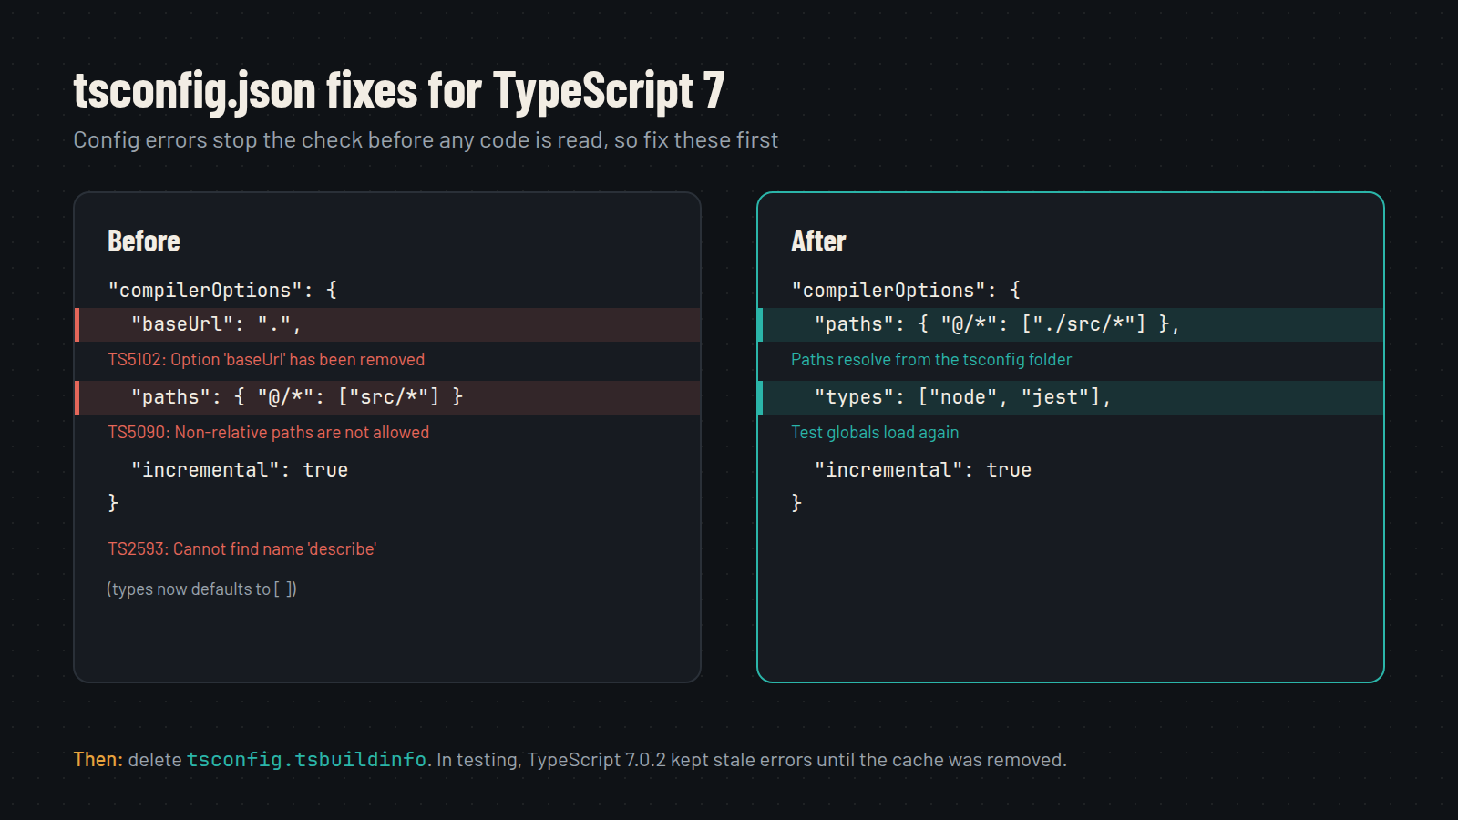1458x820 pixels.
Task: Click the highlighted "baseUrl": "." line
Action: (x=388, y=324)
